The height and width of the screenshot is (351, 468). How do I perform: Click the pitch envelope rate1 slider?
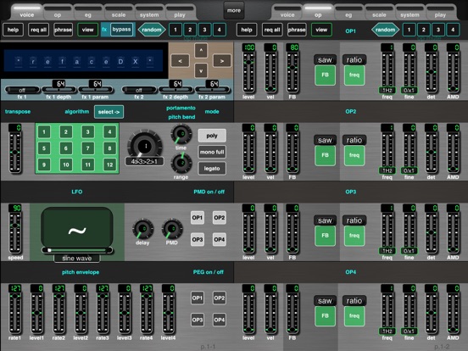(x=14, y=313)
